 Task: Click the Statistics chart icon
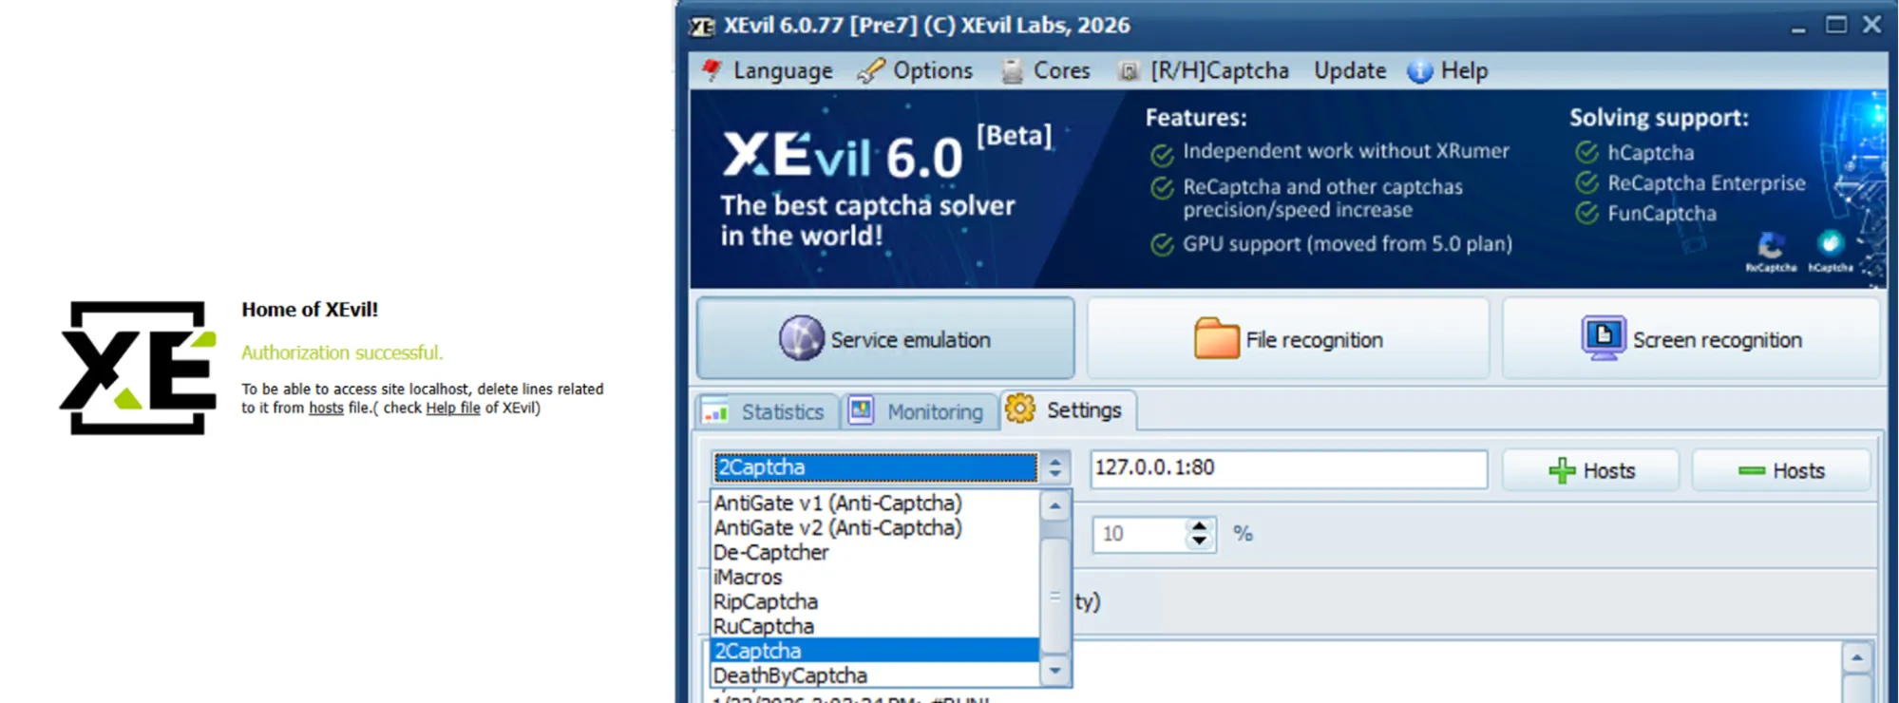[x=715, y=413]
